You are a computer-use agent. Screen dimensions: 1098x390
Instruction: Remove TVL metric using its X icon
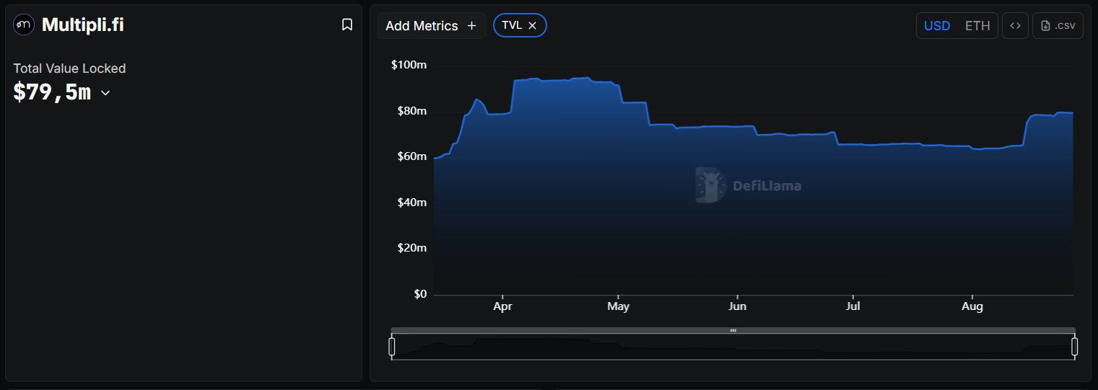pos(532,25)
